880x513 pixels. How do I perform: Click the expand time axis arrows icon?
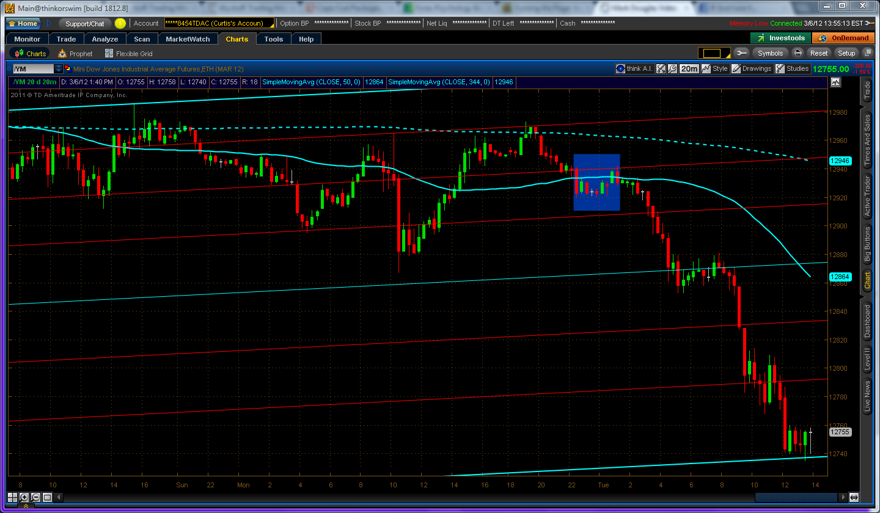(854, 497)
